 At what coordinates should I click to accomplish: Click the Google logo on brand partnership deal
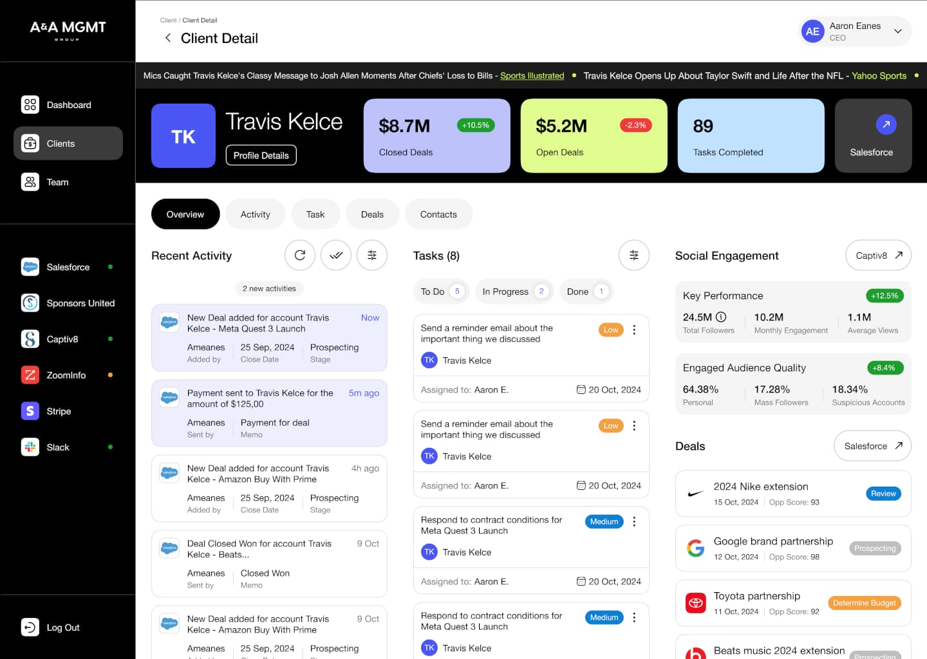[696, 548]
